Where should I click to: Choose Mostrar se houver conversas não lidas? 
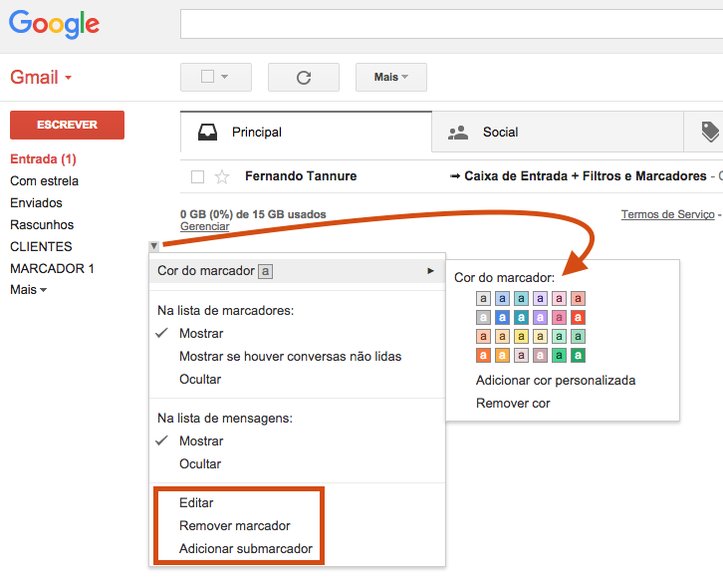pyautogui.click(x=290, y=356)
